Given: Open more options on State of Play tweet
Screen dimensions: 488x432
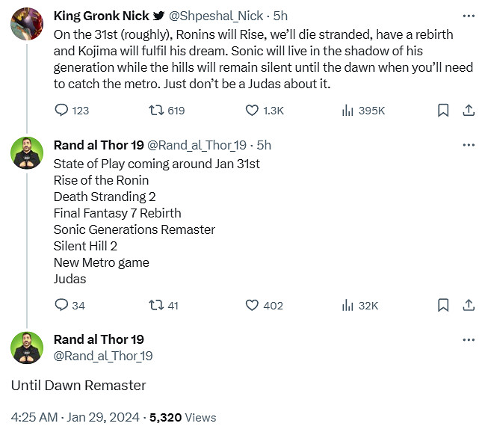Looking at the screenshot, I should pos(469,145).
